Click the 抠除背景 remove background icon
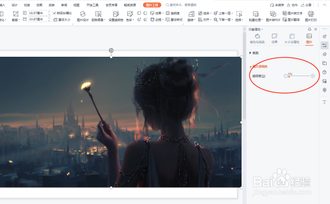 click(98, 14)
